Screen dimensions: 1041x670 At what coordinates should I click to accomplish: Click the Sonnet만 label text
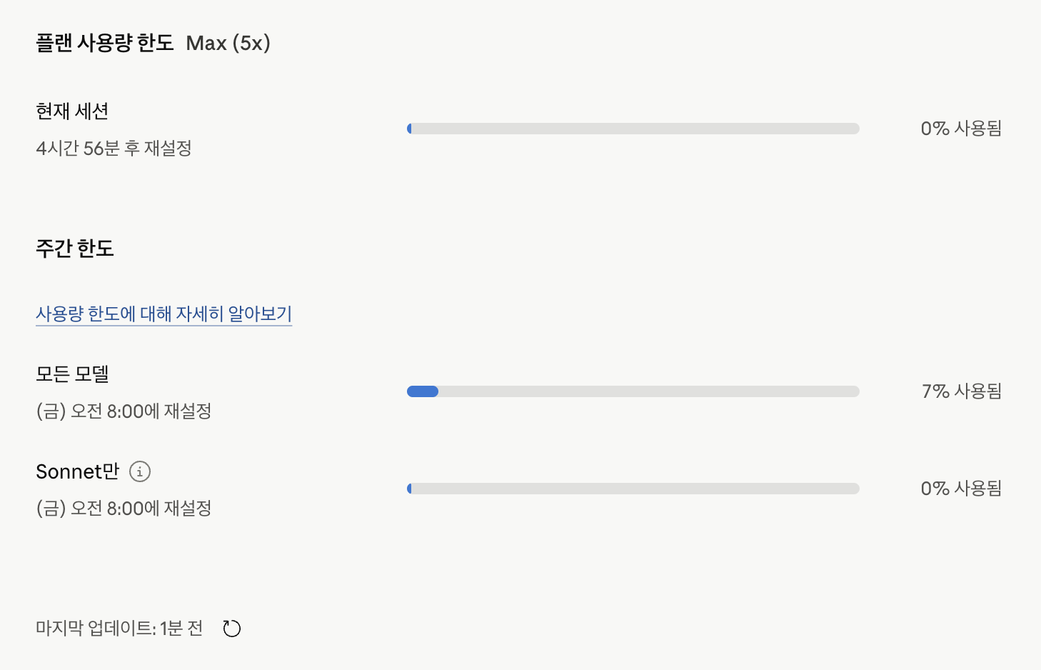click(x=78, y=471)
